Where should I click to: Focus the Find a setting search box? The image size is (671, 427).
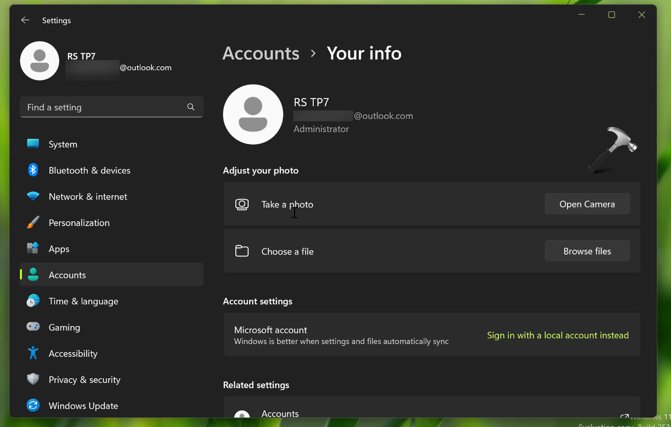tap(104, 107)
